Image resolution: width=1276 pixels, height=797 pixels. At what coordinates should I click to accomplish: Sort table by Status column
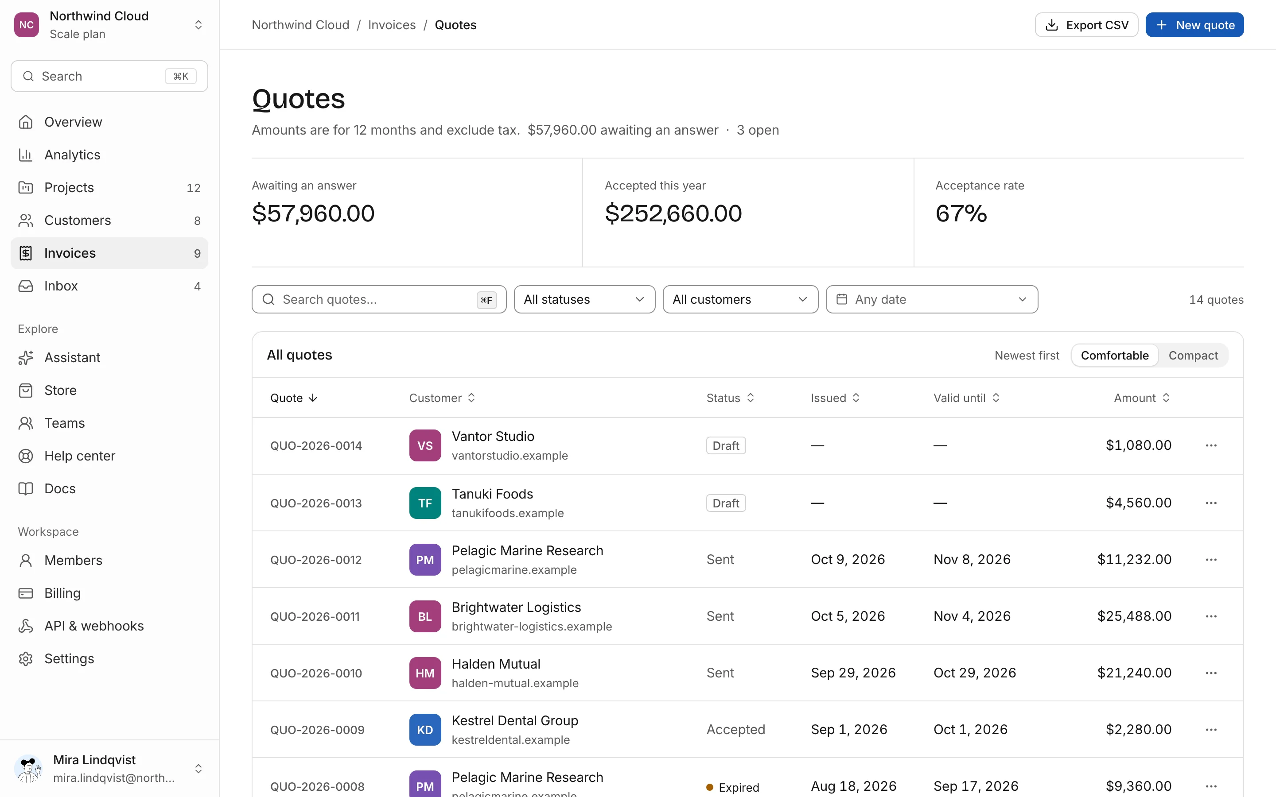(730, 398)
